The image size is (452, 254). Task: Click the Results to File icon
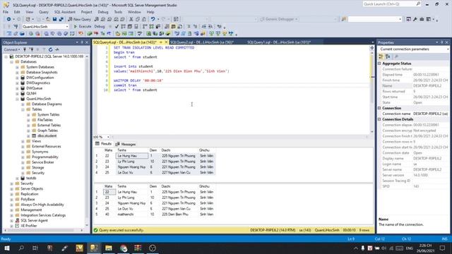[x=179, y=27]
